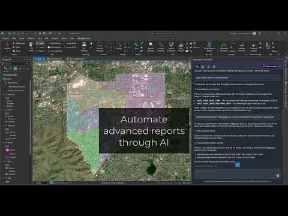Collapse the layer group with purple circle symbol

coord(4,143)
